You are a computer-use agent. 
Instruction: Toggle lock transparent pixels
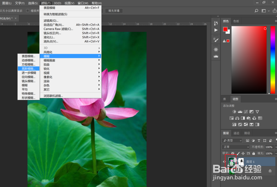[233, 153]
